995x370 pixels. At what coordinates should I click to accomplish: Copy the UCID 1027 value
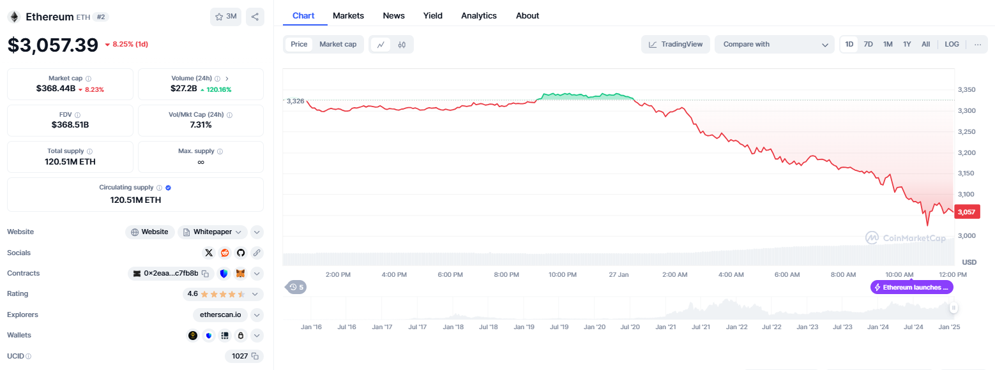[x=255, y=356]
